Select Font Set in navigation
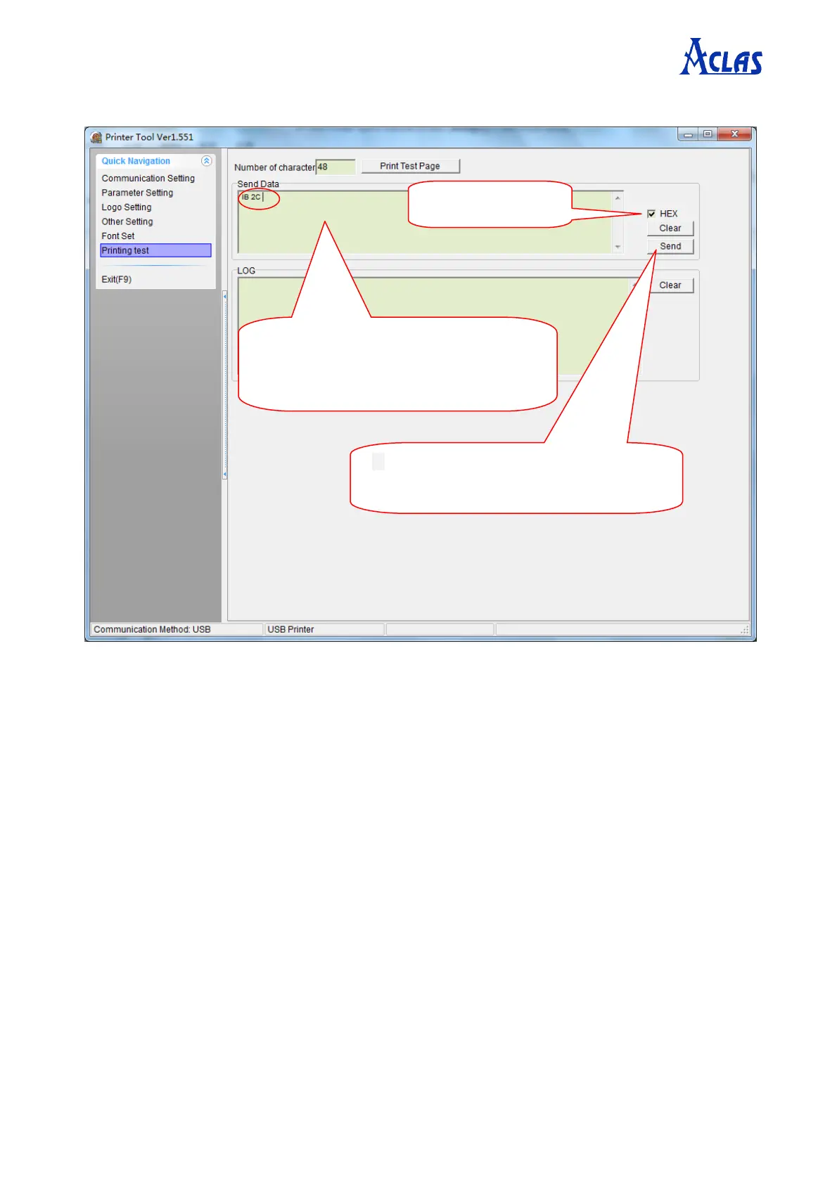The image size is (837, 1184). point(118,236)
